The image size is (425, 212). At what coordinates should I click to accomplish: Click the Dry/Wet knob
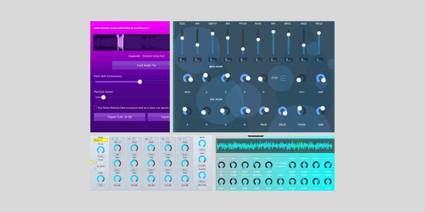tap(202, 175)
